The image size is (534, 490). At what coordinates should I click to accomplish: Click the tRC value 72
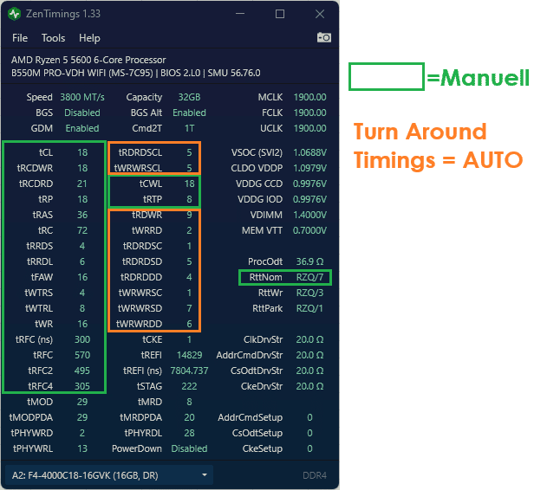(82, 231)
